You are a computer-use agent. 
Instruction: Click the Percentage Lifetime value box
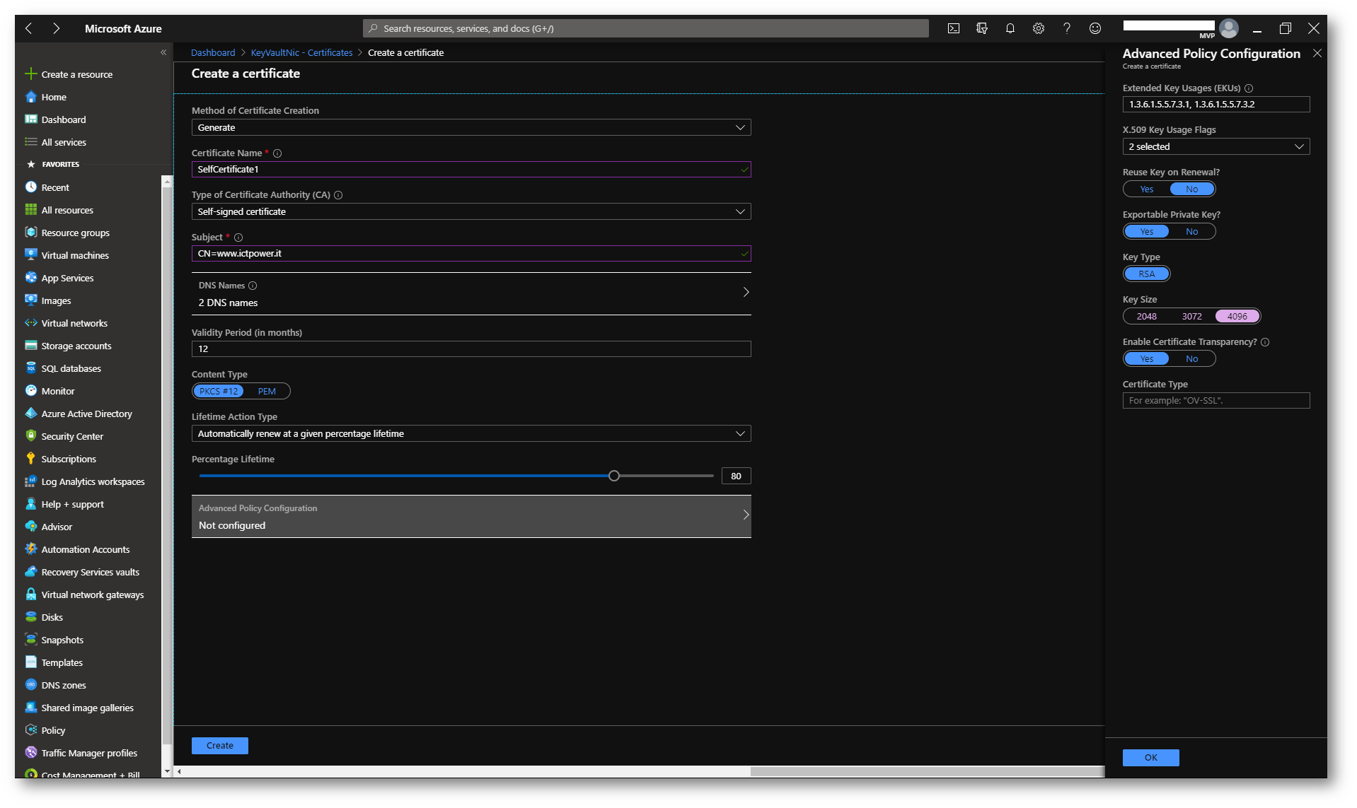(x=736, y=476)
